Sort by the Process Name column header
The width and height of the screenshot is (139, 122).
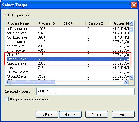pyautogui.click(x=20, y=23)
